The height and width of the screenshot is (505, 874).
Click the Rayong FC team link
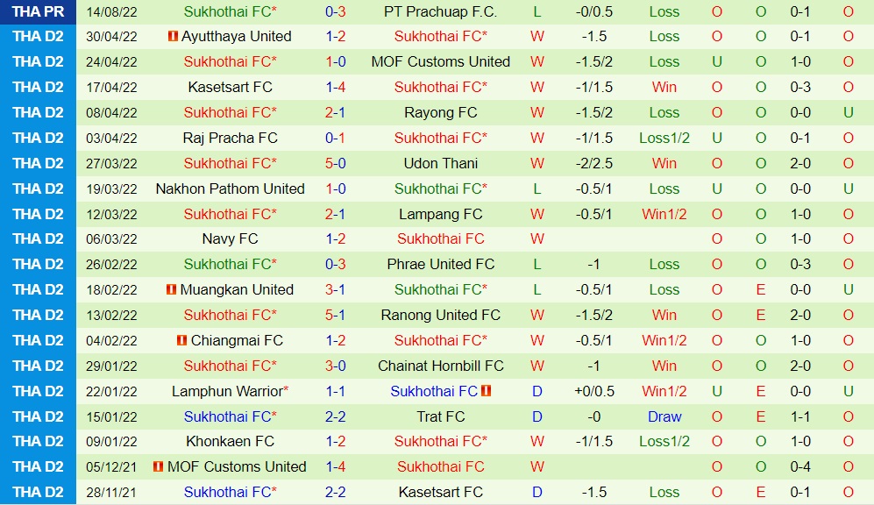point(440,112)
